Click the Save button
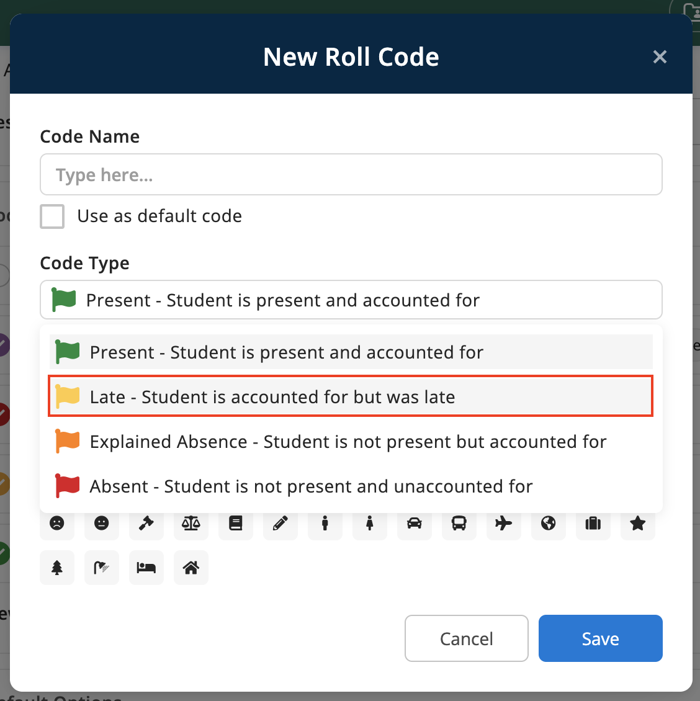The image size is (700, 701). click(600, 638)
